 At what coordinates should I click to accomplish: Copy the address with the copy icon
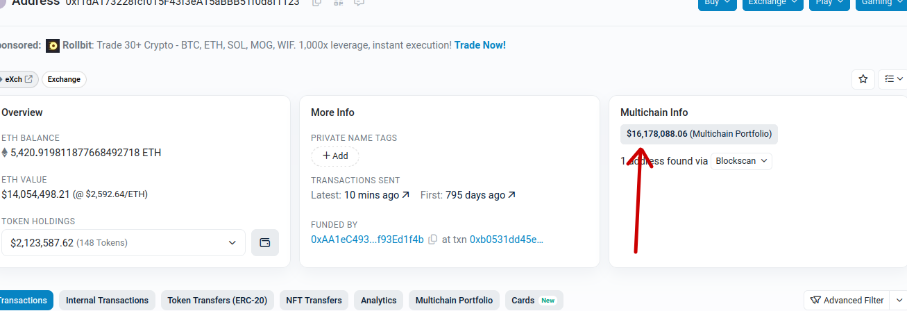click(x=316, y=3)
